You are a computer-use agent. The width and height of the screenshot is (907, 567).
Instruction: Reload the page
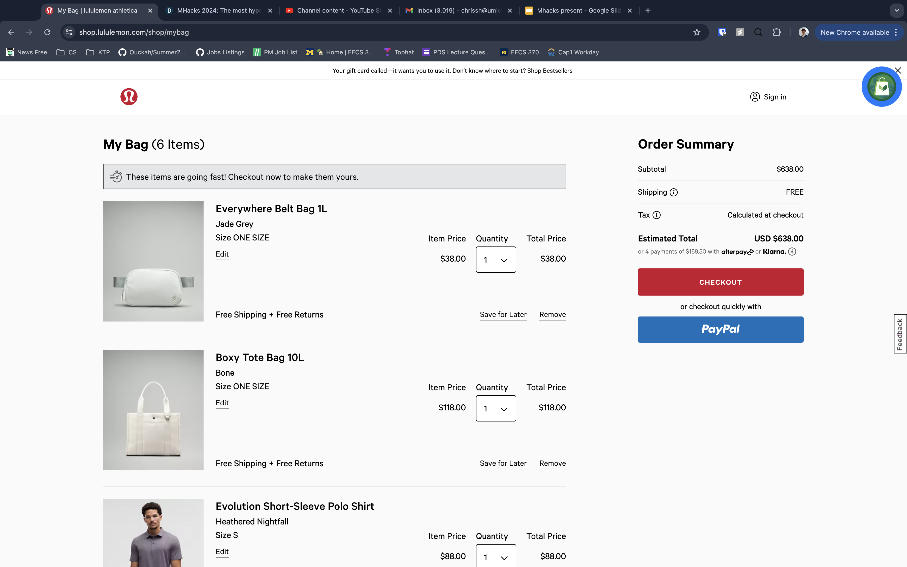tap(47, 32)
